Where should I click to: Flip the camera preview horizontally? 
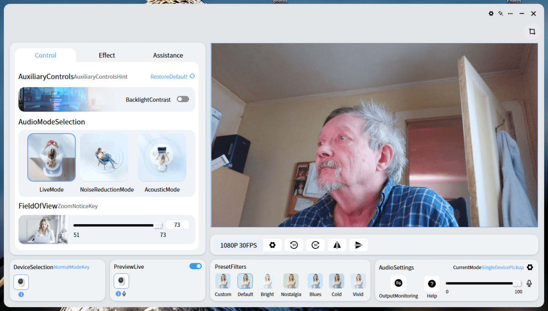click(x=337, y=245)
